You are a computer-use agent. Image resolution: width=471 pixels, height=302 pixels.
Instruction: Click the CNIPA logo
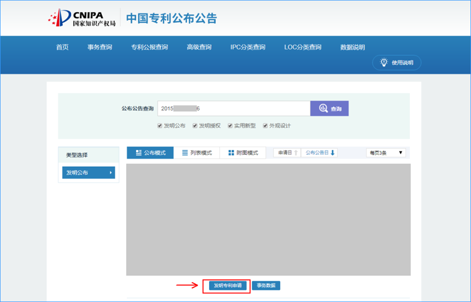pyautogui.click(x=82, y=18)
